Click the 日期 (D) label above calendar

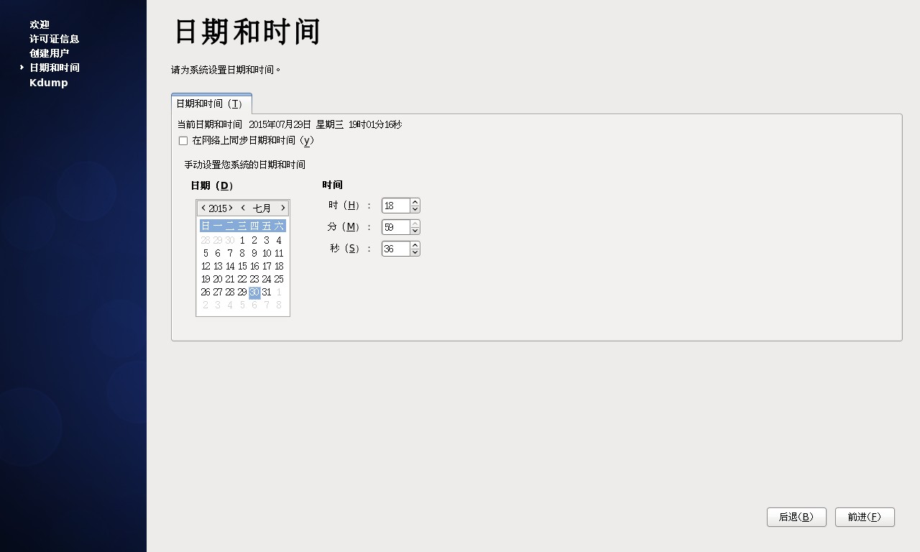[212, 185]
